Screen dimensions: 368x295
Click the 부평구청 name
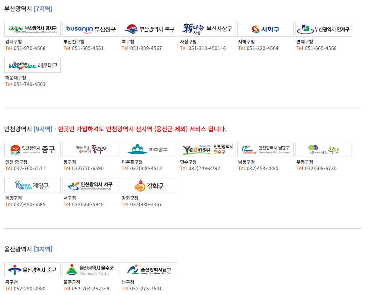[304, 162]
